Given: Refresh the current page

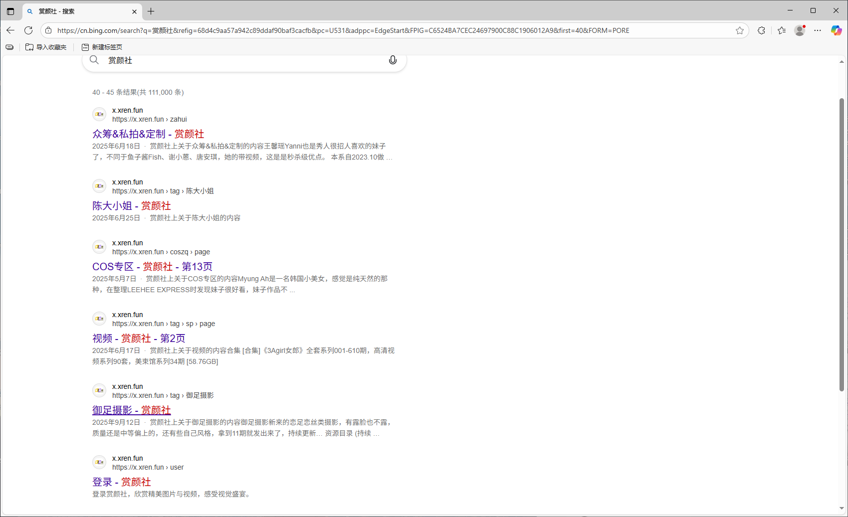Looking at the screenshot, I should pyautogui.click(x=28, y=30).
